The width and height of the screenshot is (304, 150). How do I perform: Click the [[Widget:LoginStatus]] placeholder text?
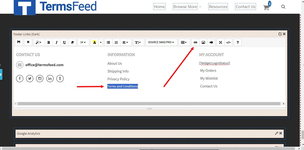click(x=214, y=63)
